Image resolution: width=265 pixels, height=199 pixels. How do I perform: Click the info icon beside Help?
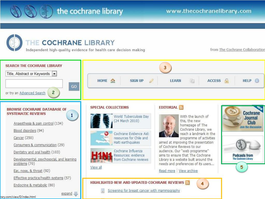(257, 81)
